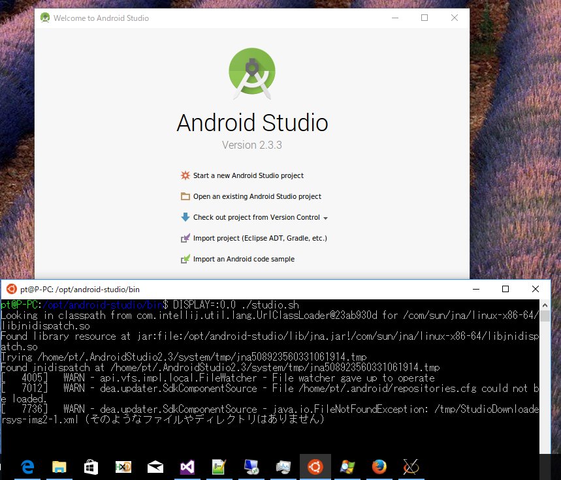Open HxD hex editor from the taskbar
The height and width of the screenshot is (480, 561).
(123, 467)
